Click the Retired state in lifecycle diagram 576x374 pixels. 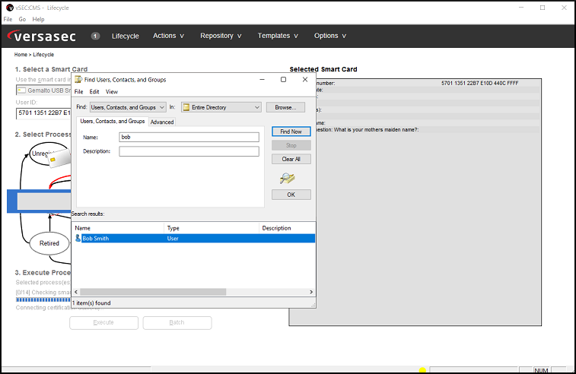(x=49, y=243)
